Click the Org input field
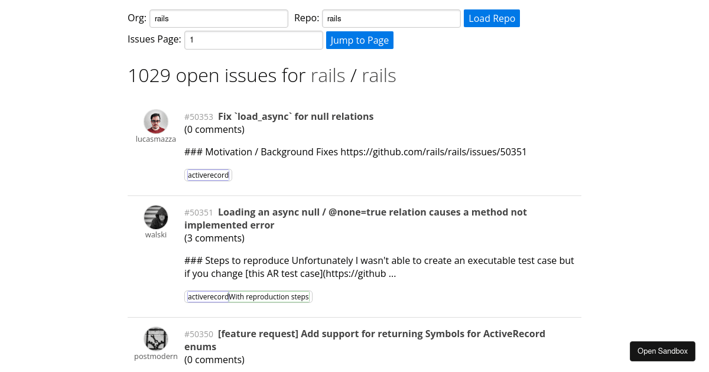 pos(219,18)
